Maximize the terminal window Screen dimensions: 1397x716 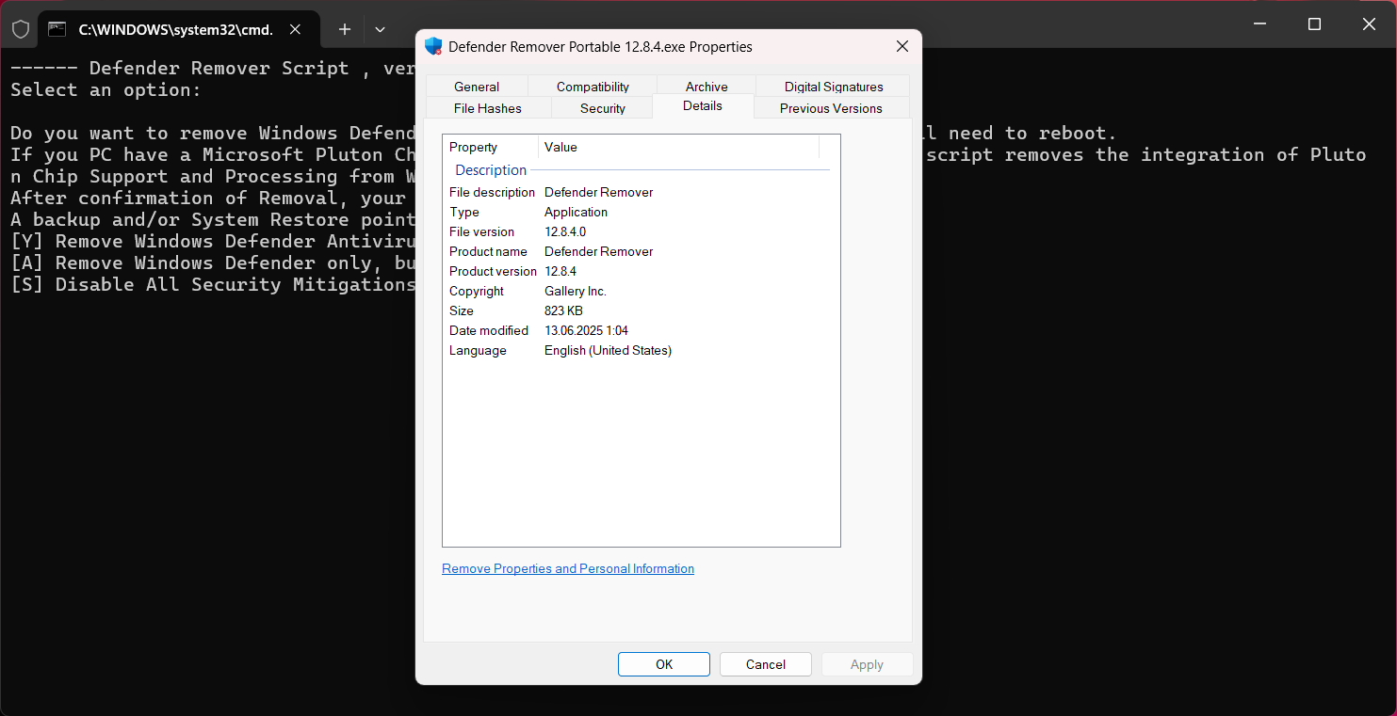[x=1314, y=24]
